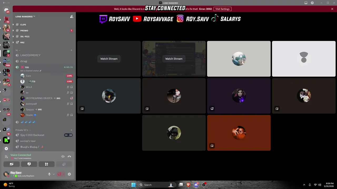Image resolution: width=337 pixels, height=189 pixels.
Task: Open the CLIPS text channel
Action: [44, 25]
